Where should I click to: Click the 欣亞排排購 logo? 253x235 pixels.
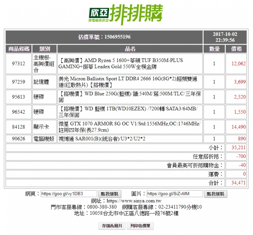126,14
